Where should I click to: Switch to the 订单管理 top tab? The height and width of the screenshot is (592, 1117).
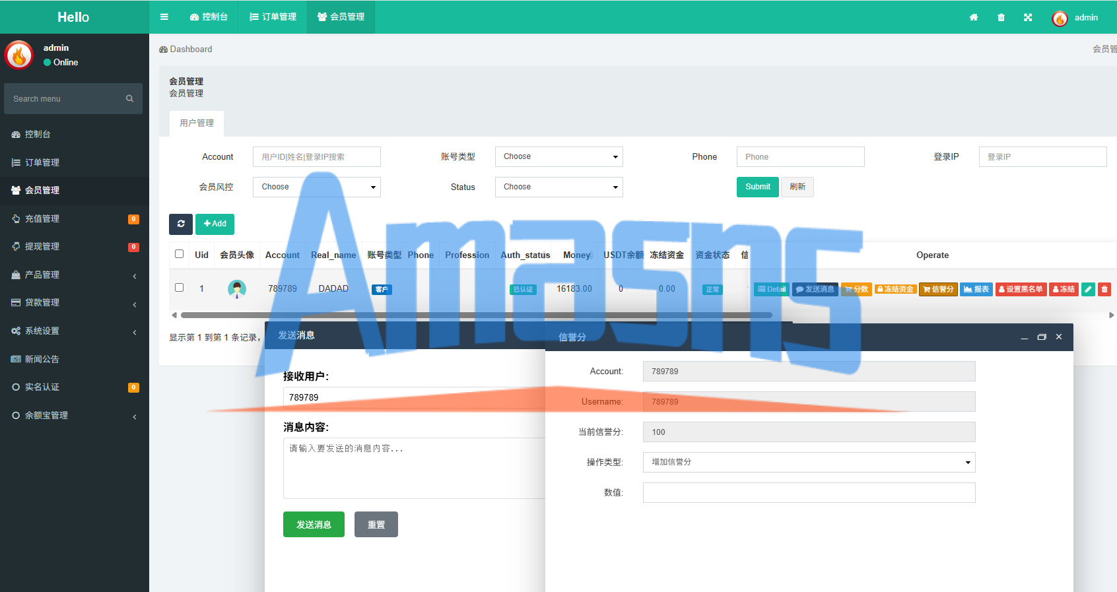tap(273, 17)
